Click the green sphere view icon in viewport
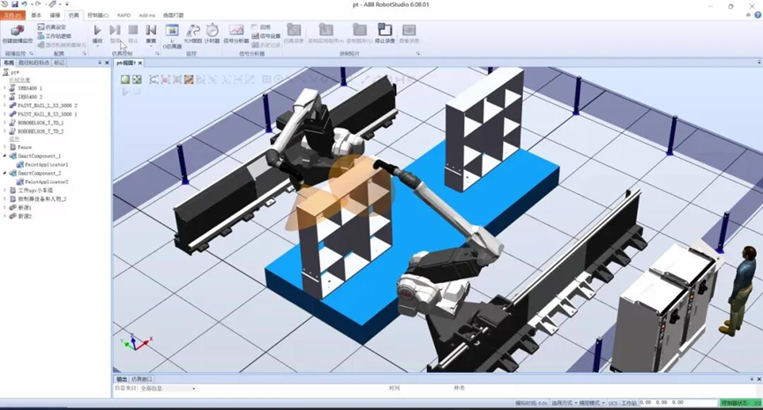 point(125,79)
